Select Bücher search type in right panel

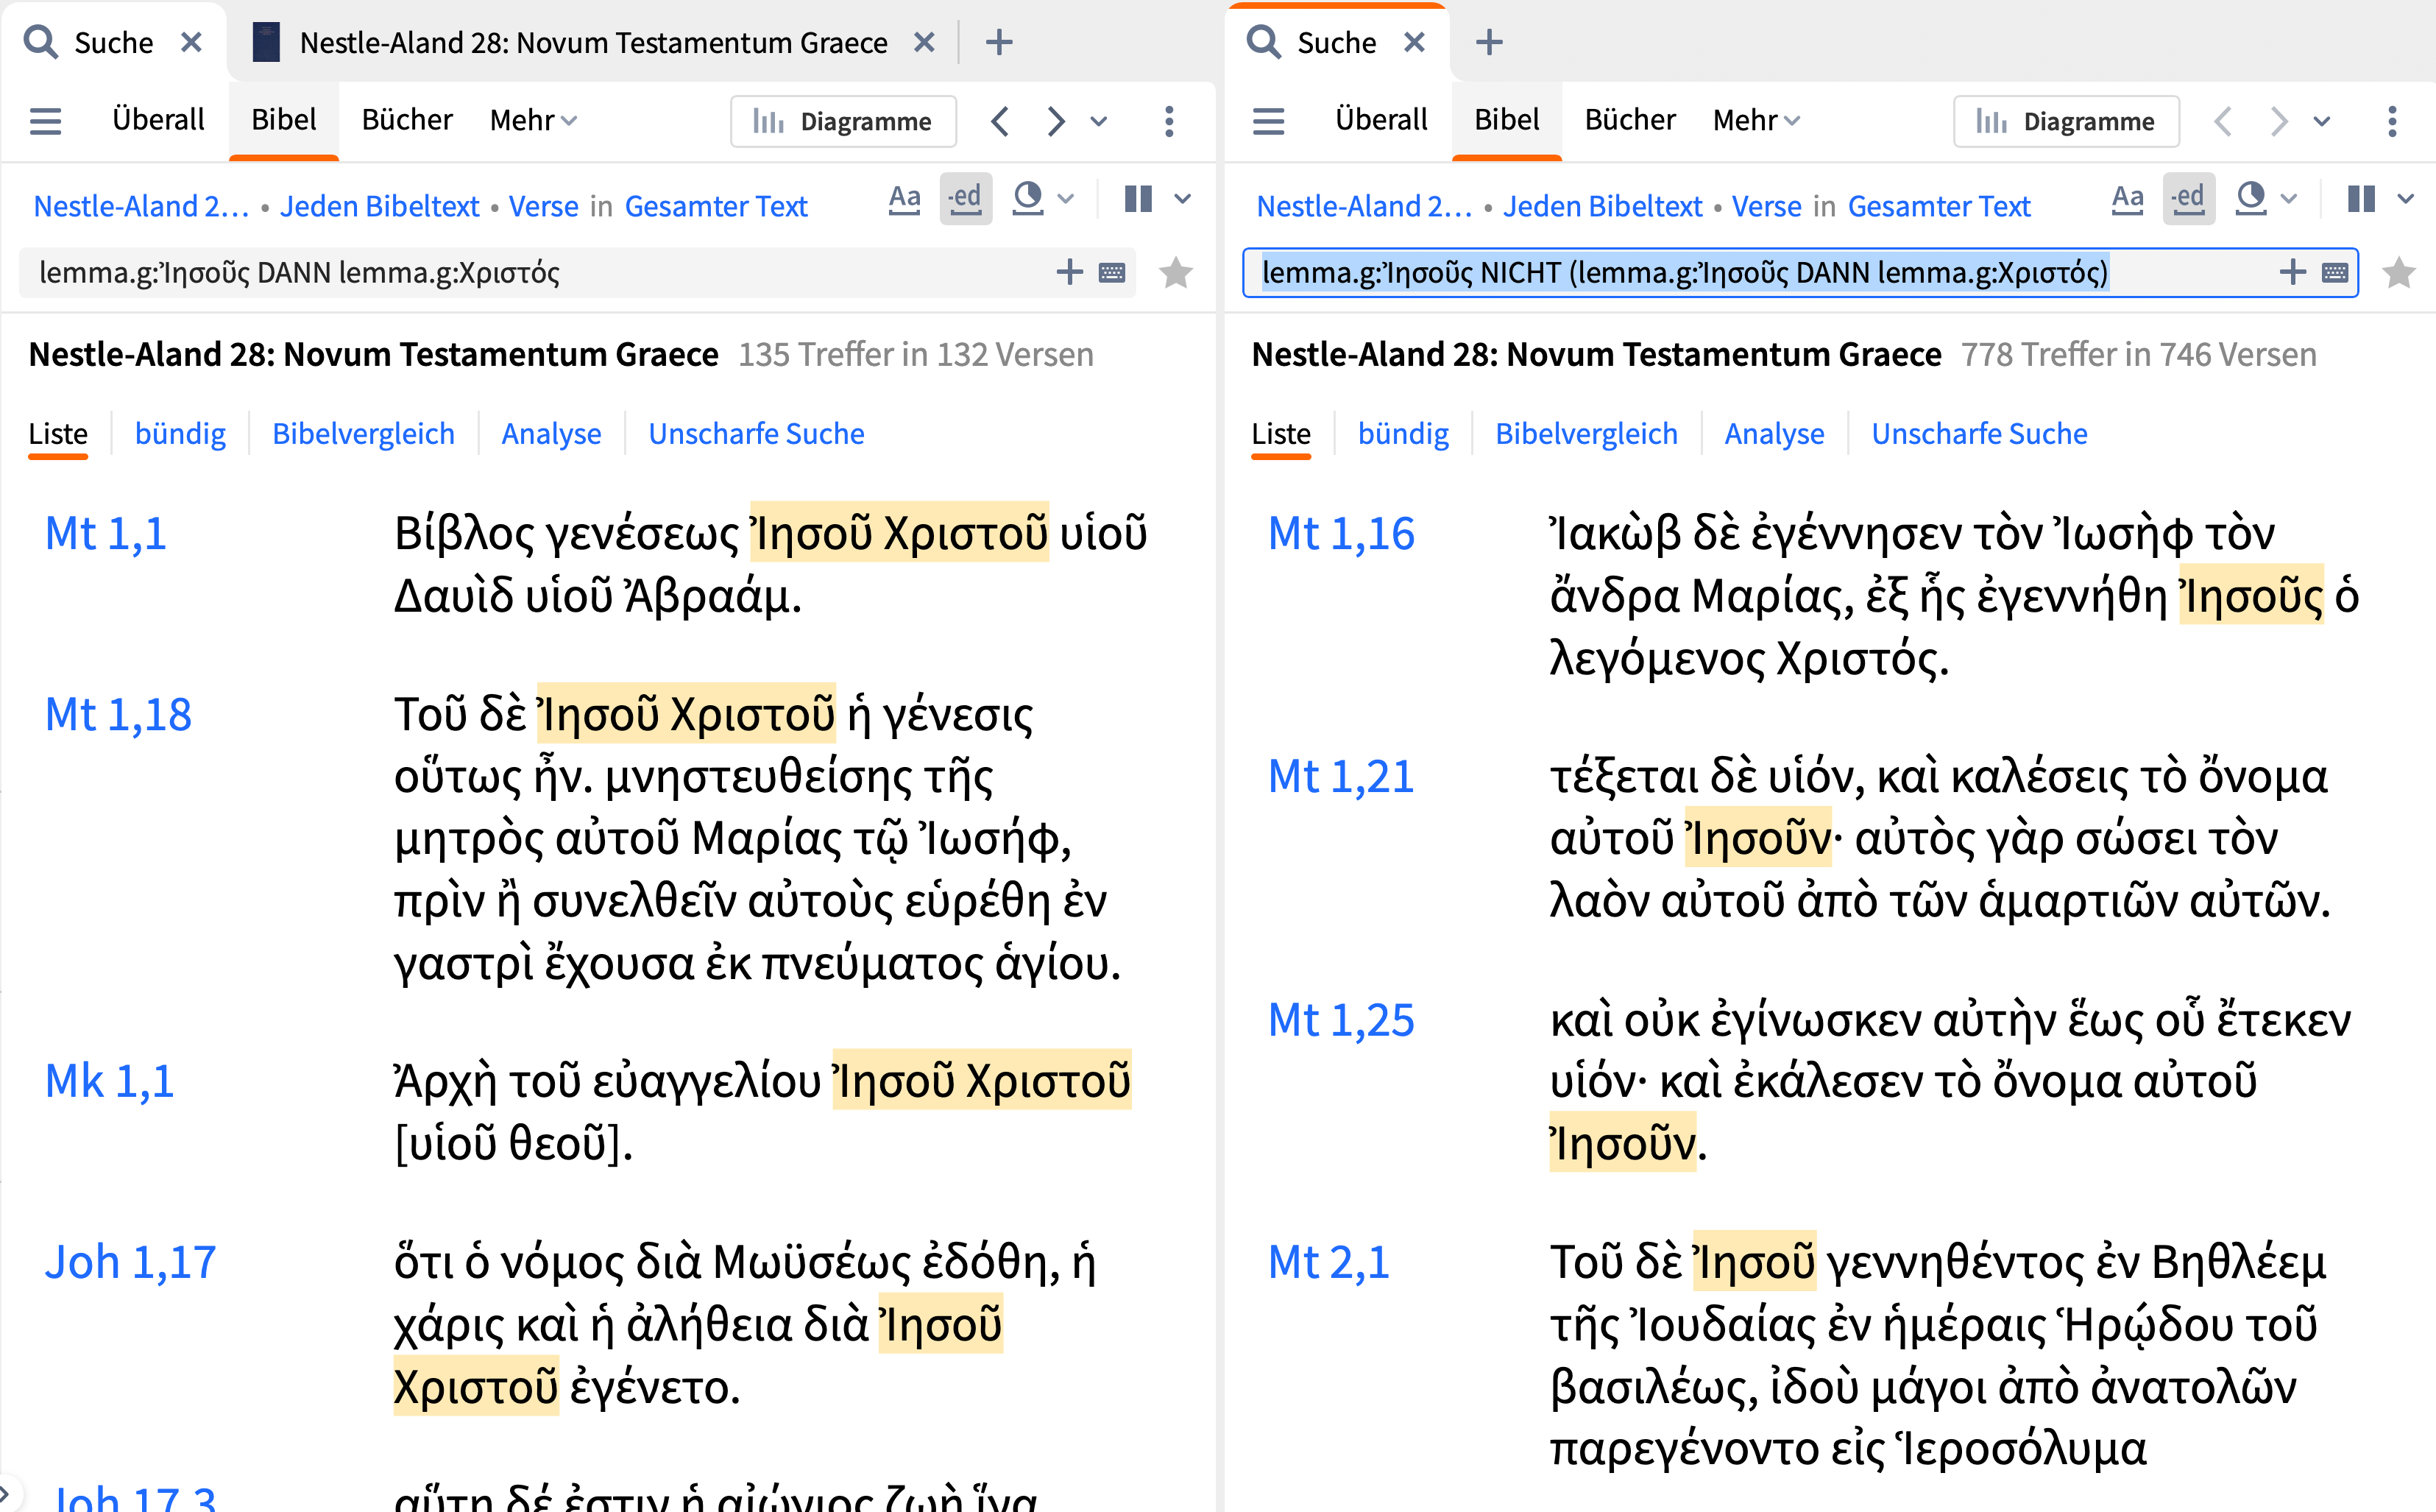(x=1630, y=120)
